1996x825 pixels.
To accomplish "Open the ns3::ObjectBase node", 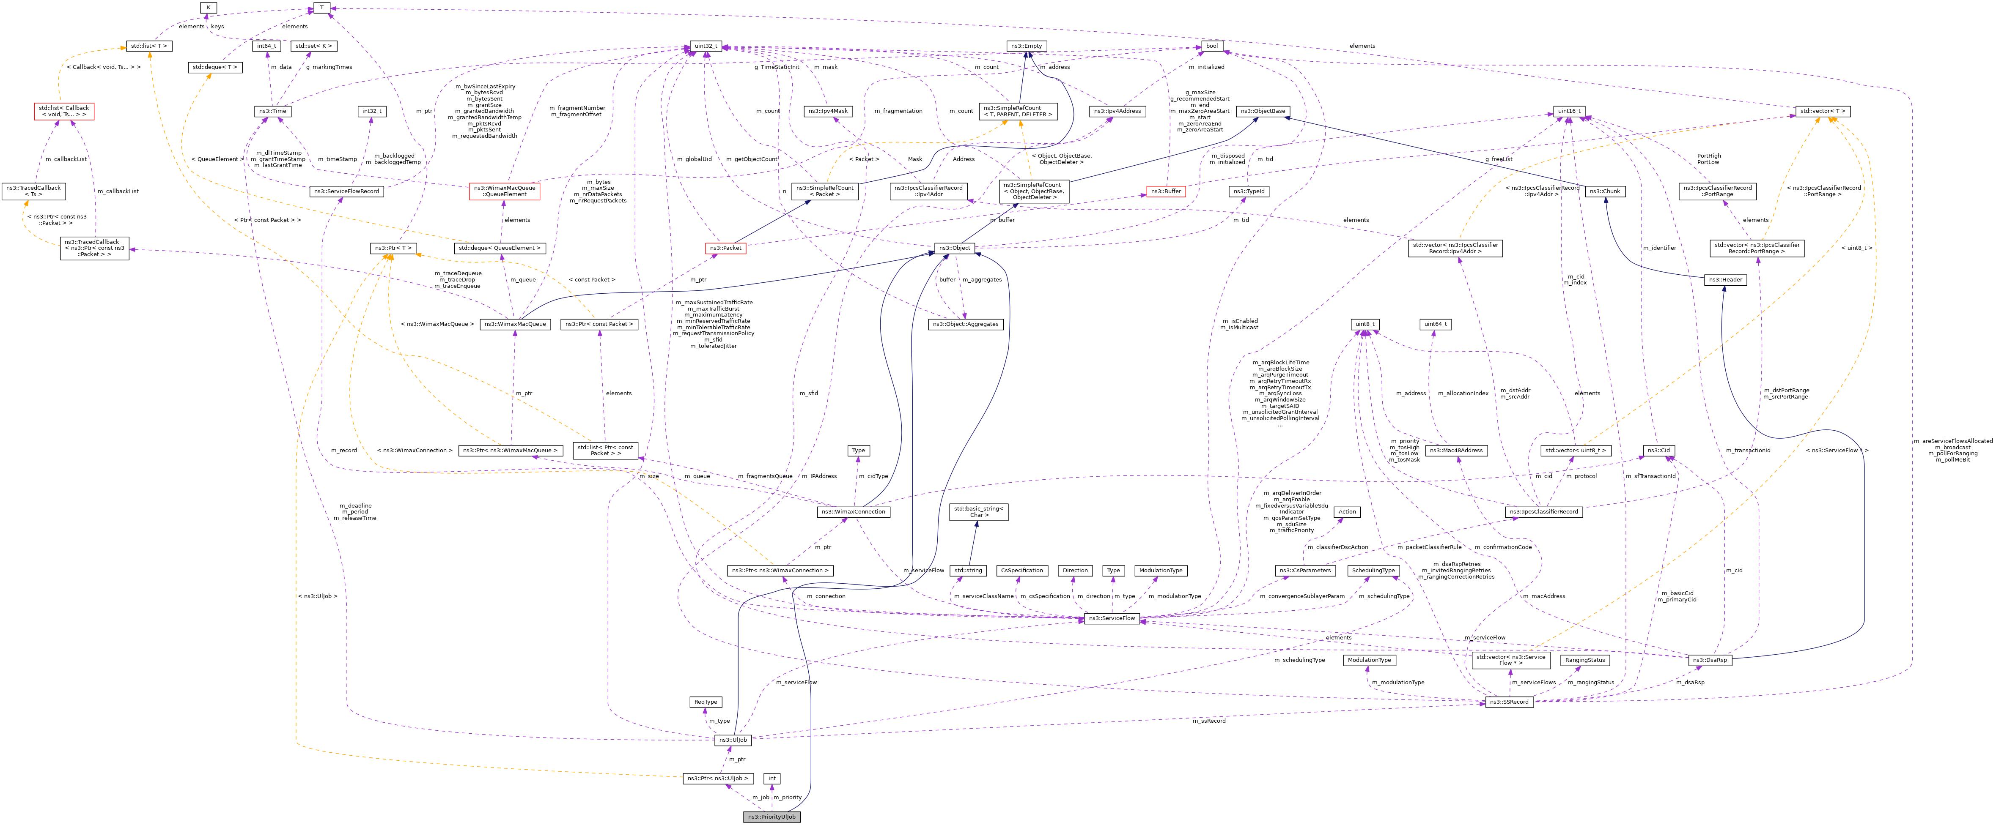I will tap(1262, 112).
